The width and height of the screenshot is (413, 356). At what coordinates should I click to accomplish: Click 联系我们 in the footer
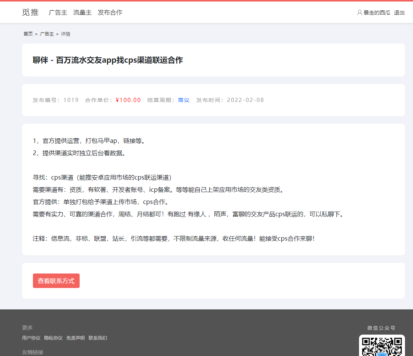click(98, 338)
